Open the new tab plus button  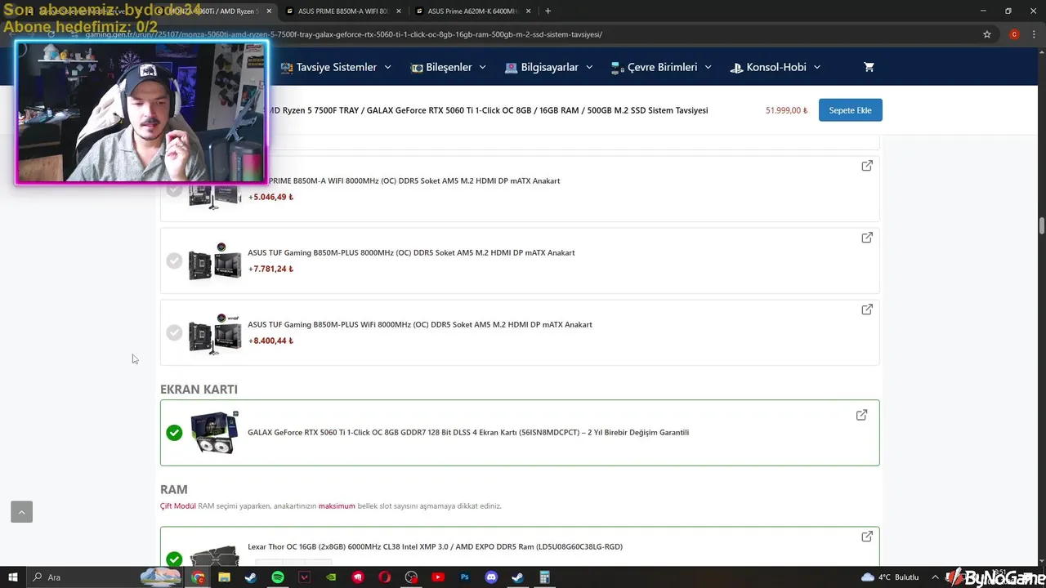coord(548,11)
